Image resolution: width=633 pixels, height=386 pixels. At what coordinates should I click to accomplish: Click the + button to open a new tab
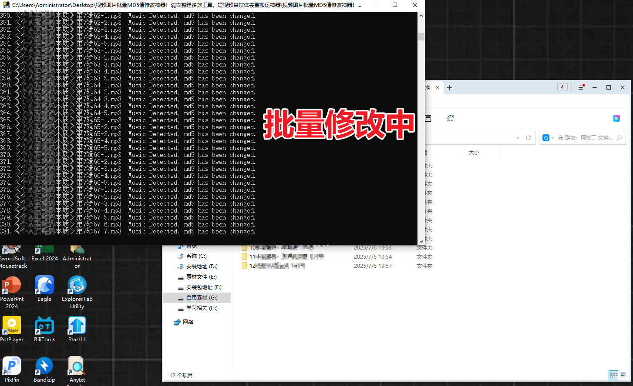pos(449,87)
